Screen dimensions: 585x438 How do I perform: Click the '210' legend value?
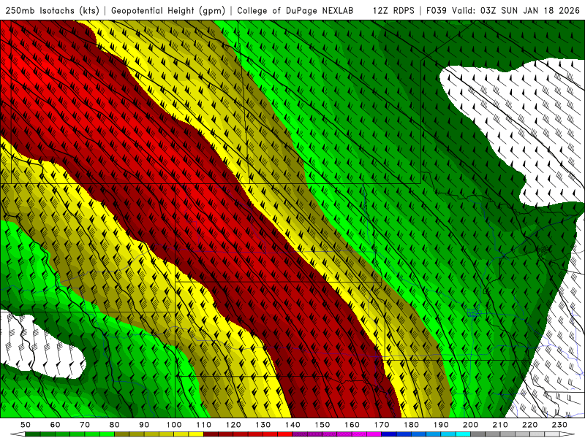click(x=500, y=425)
